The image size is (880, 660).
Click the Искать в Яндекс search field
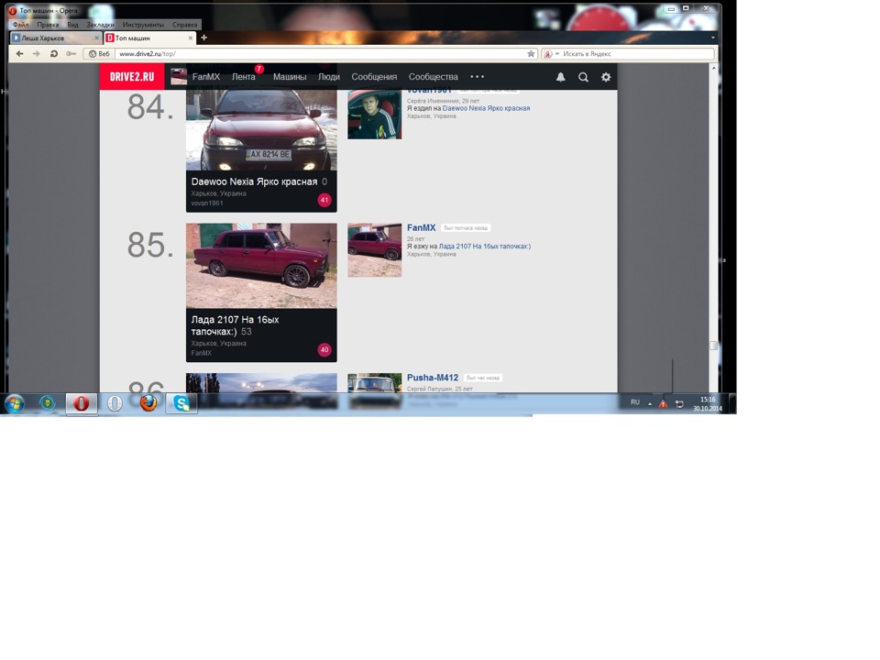click(x=637, y=54)
